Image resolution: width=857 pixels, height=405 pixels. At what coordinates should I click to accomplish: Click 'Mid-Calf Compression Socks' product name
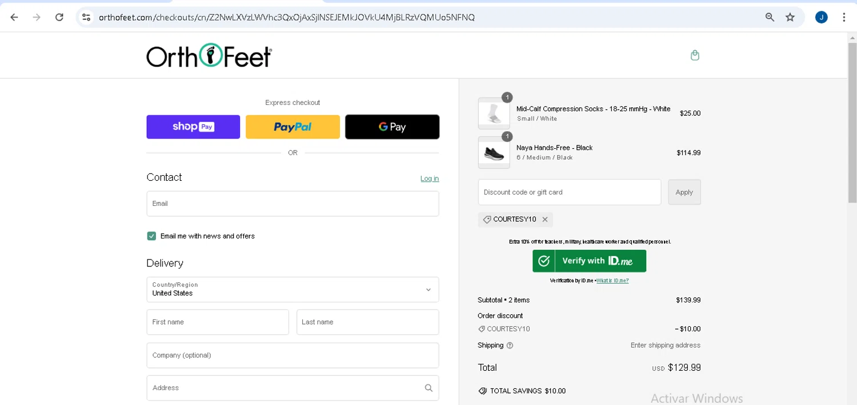[594, 109]
